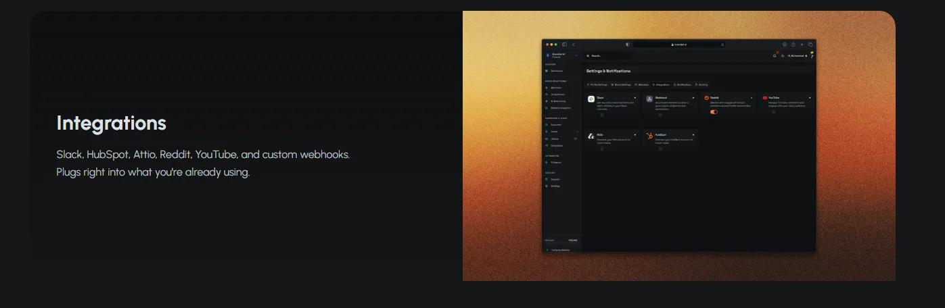Click the Reddit logo icon

click(706, 98)
